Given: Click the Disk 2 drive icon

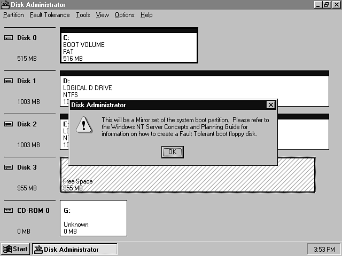Looking at the screenshot, I should click(9, 124).
